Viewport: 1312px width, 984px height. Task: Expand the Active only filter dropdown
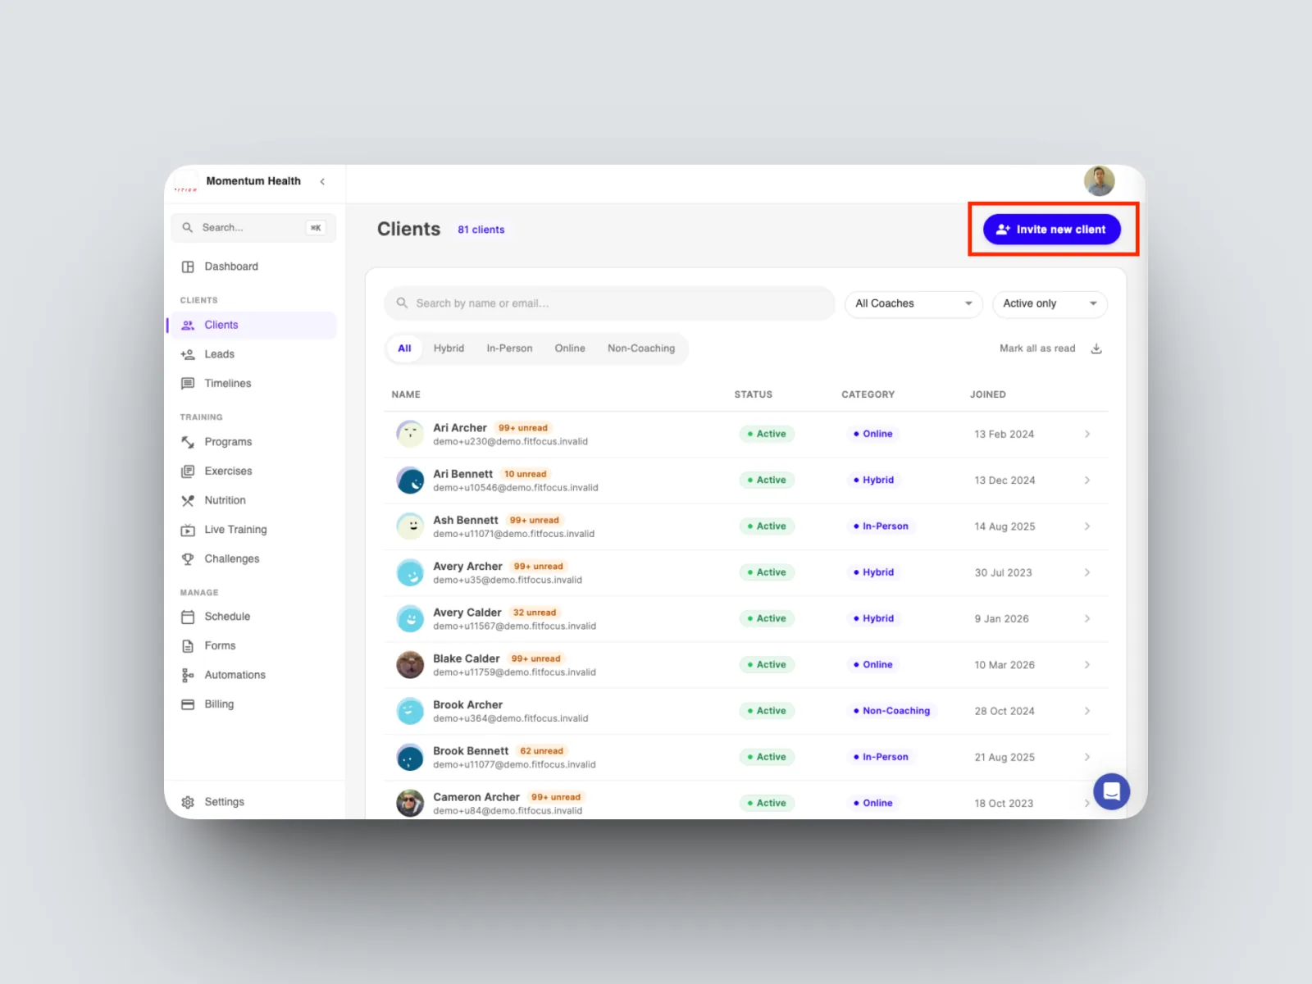click(x=1050, y=304)
